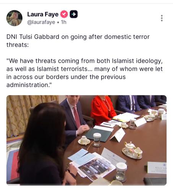Click the person in the red jacket
Viewport: 173px width, 191px height.
[x=103, y=110]
